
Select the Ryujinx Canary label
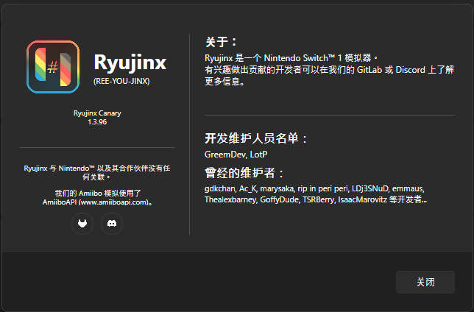click(97, 113)
